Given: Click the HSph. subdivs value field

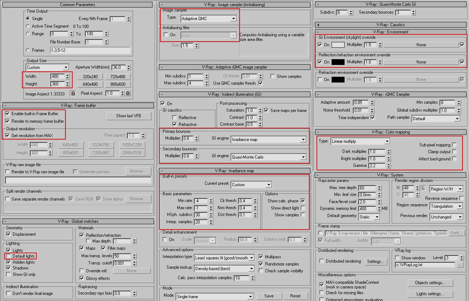Looking at the screenshot, I should click(201, 215).
